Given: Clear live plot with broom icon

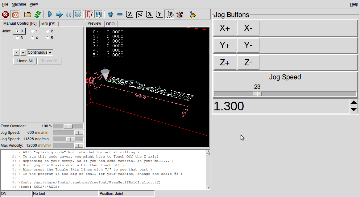Looking at the screenshot, I should (x=192, y=15).
